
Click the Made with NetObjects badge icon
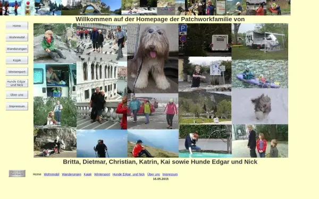coord(17,174)
